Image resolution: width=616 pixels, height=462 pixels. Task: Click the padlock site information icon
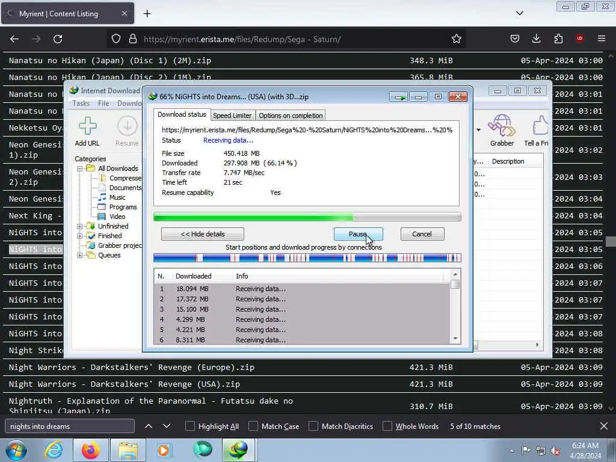[x=133, y=39]
